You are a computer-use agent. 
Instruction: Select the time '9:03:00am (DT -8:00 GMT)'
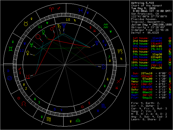(152, 11)
